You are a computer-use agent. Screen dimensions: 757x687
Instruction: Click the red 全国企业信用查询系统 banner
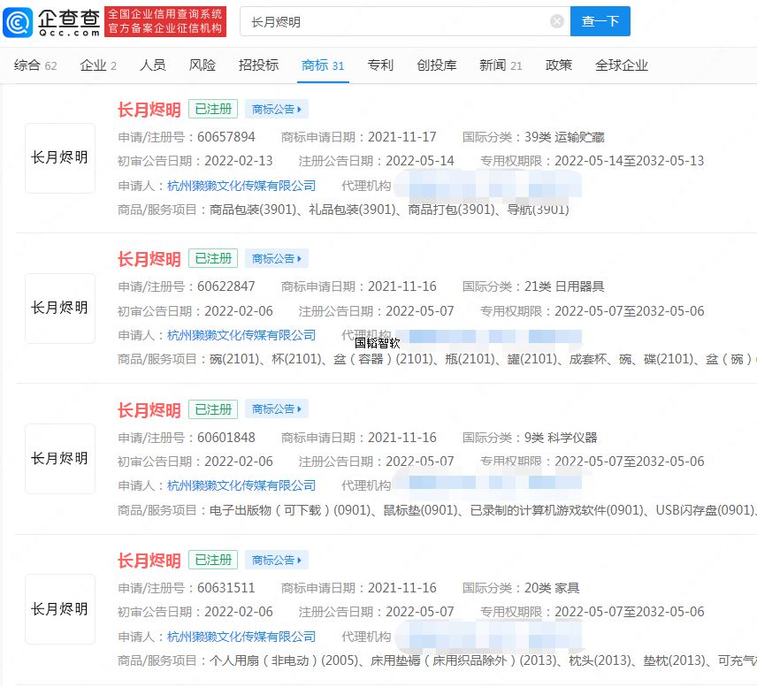click(x=165, y=21)
